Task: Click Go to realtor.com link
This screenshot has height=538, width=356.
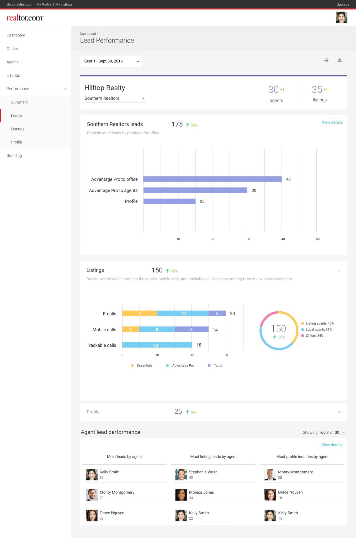Action: click(x=19, y=4)
